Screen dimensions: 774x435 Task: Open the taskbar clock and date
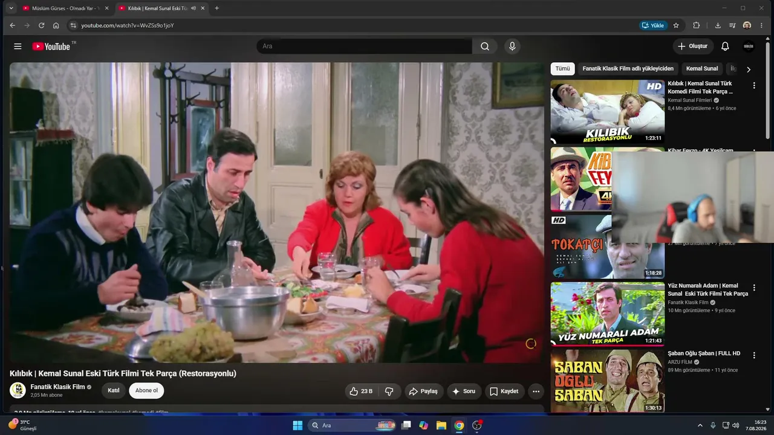(x=755, y=425)
